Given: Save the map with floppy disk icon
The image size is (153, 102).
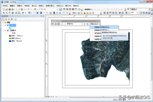Looking at the screenshot, I should [10, 9].
